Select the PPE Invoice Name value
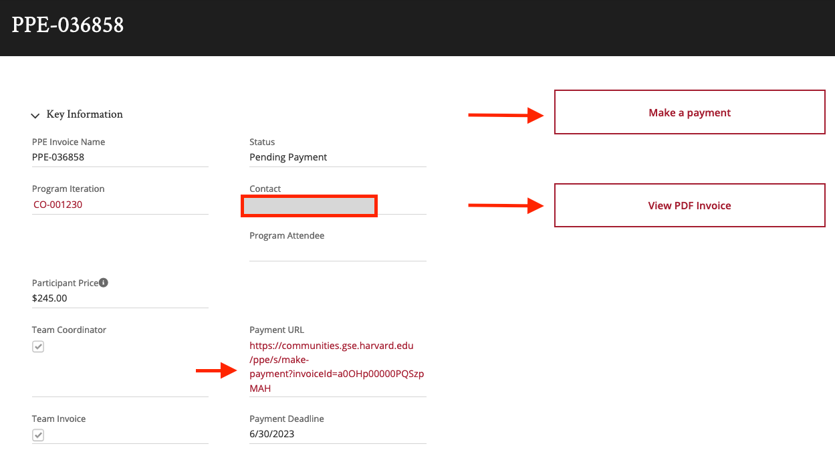Screen dimensions: 835x458 coord(58,157)
